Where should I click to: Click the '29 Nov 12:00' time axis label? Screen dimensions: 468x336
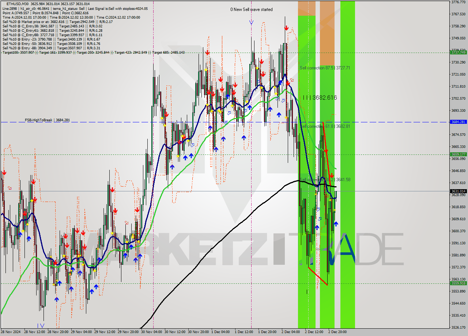(x=105, y=332)
